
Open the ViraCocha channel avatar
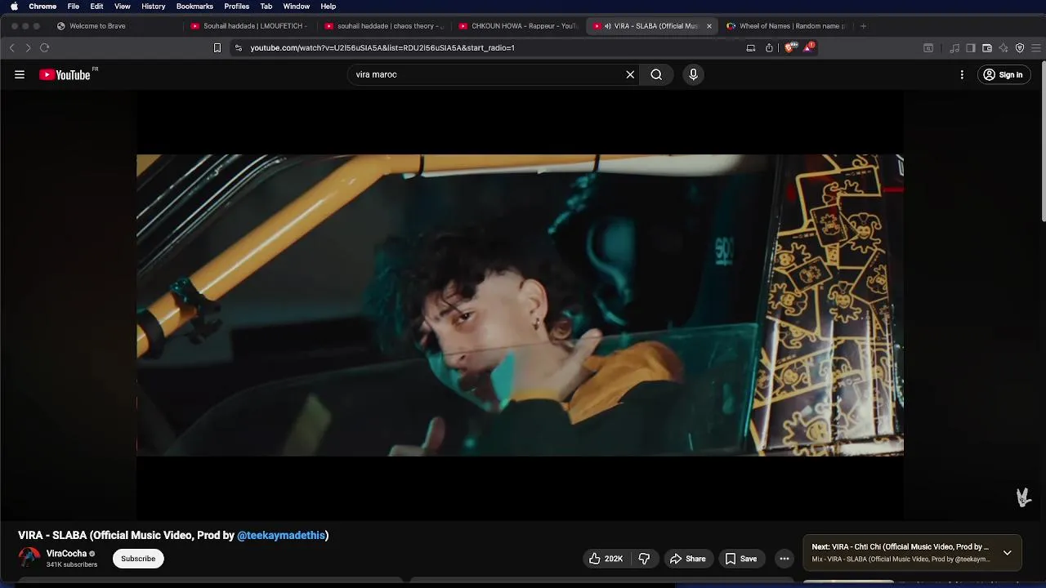(29, 558)
